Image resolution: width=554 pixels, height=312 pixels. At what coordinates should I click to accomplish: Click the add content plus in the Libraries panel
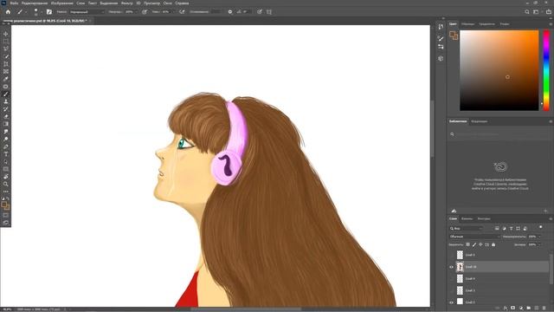tap(545, 211)
